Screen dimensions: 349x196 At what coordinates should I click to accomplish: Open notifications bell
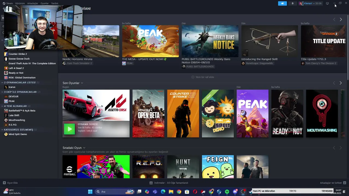point(293,3)
